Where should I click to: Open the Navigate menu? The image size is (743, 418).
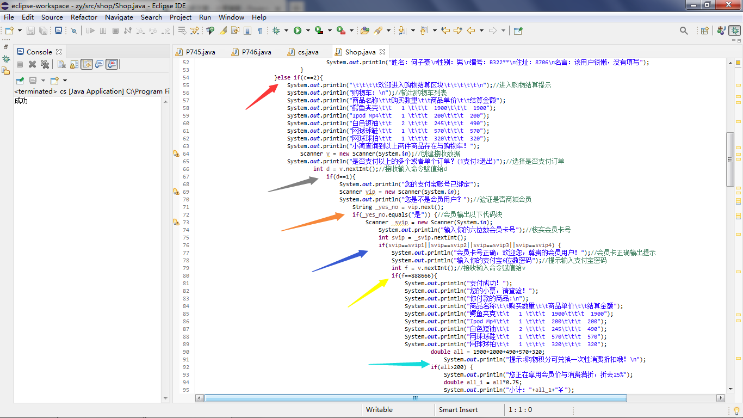click(119, 17)
